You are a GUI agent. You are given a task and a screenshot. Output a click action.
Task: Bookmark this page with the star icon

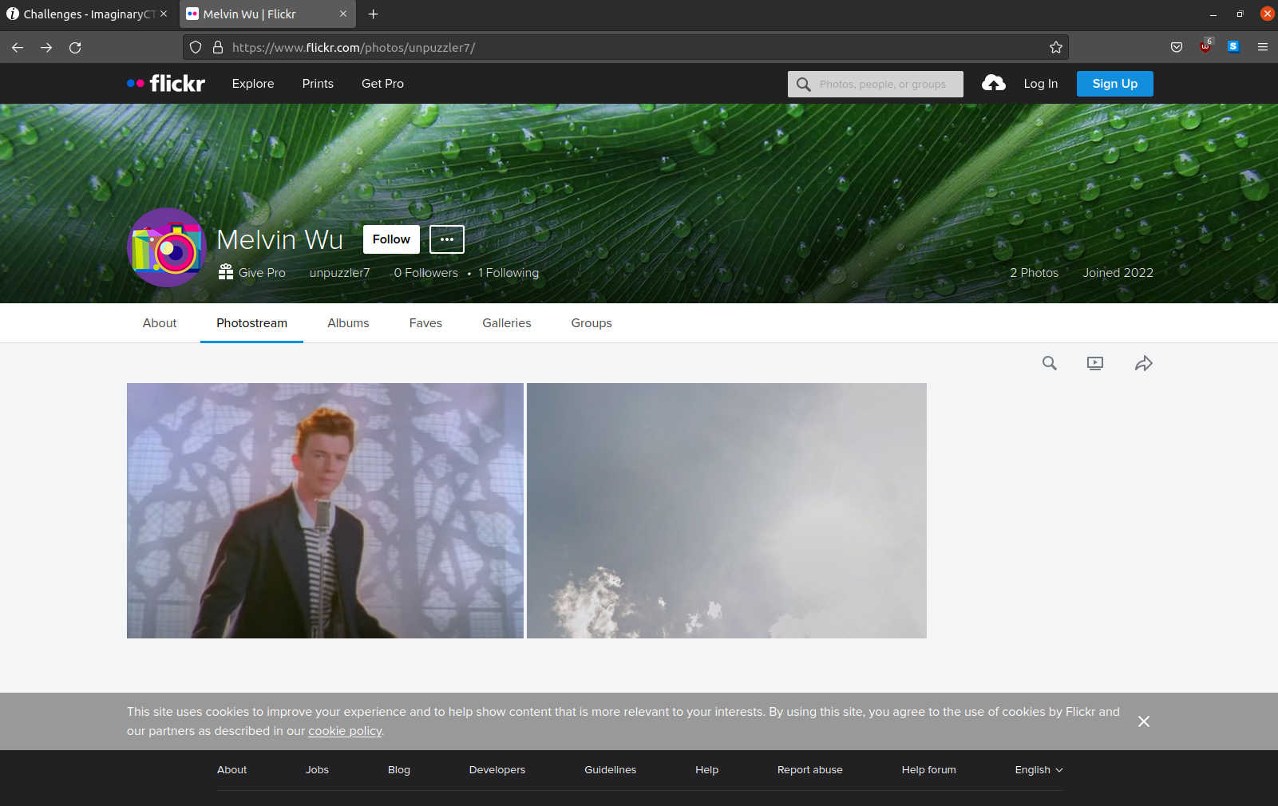click(x=1056, y=47)
